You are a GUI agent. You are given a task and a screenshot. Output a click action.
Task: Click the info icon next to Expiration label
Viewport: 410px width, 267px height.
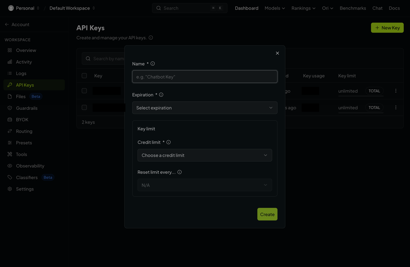click(161, 95)
